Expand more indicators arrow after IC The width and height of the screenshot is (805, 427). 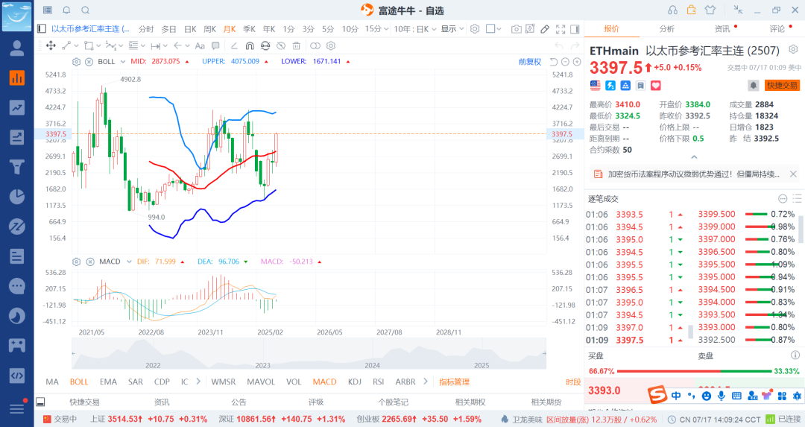[x=198, y=382]
